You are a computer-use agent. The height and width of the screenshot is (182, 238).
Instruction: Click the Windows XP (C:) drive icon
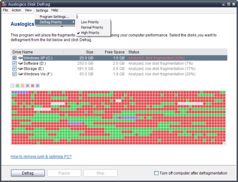click(x=20, y=58)
